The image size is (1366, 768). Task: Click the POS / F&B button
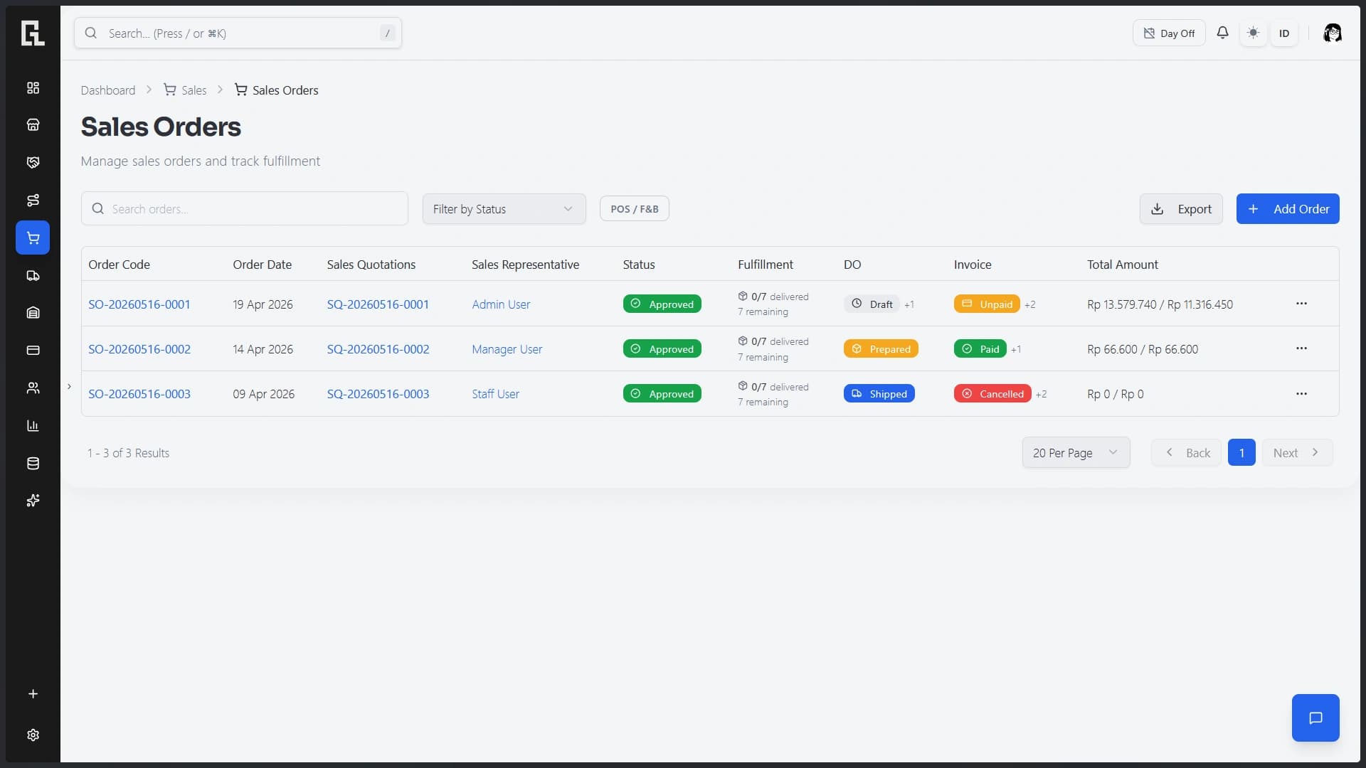click(634, 208)
